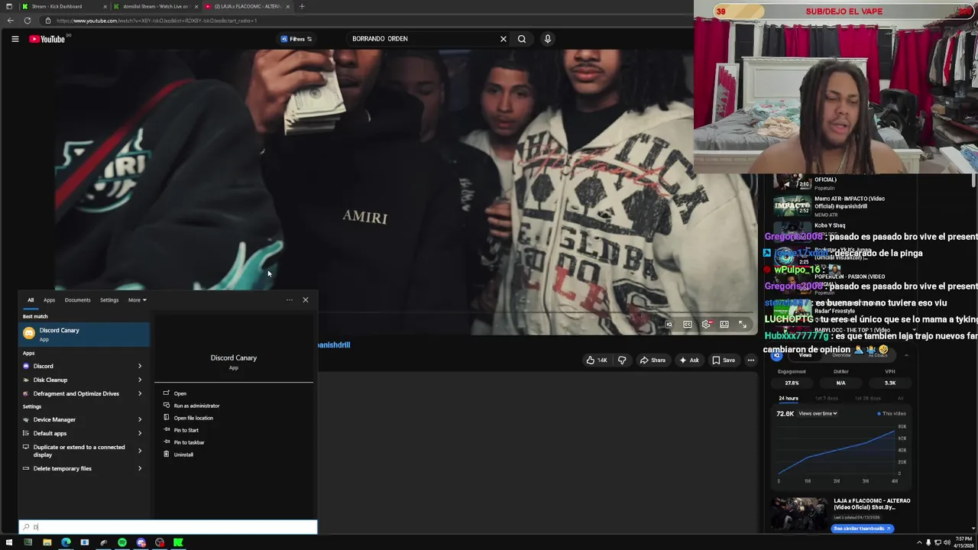Image resolution: width=978 pixels, height=550 pixels.
Task: Click See similar thumbnails button
Action: coord(862,528)
